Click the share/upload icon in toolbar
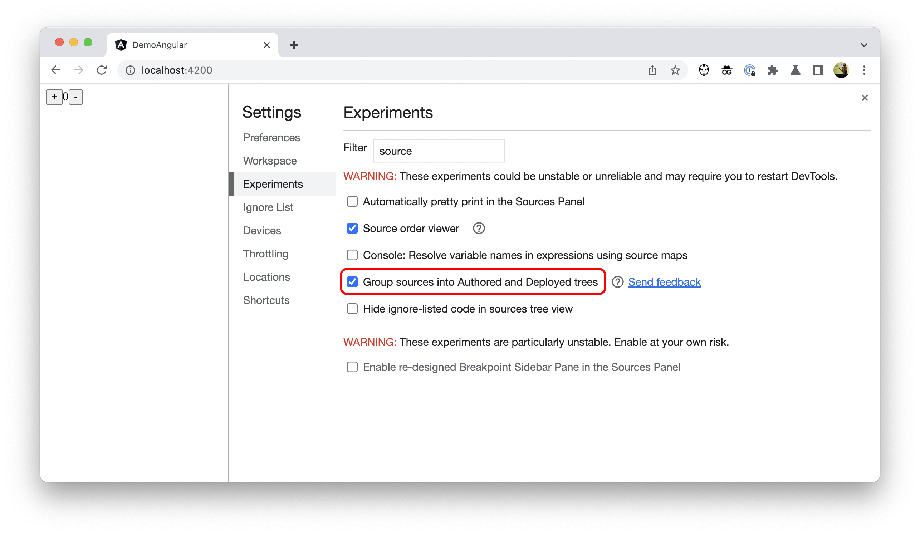The height and width of the screenshot is (535, 920). [652, 70]
